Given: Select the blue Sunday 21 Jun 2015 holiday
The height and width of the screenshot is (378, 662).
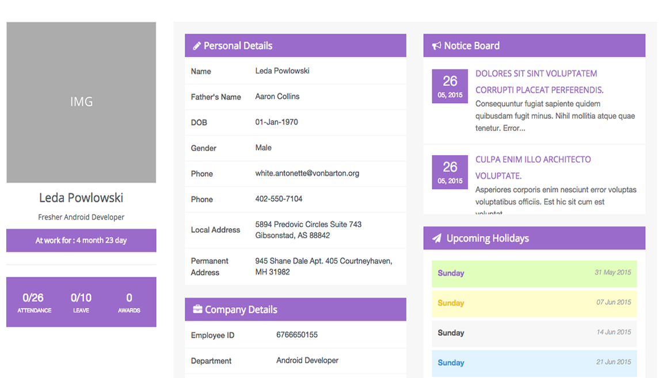Looking at the screenshot, I should tap(534, 363).
